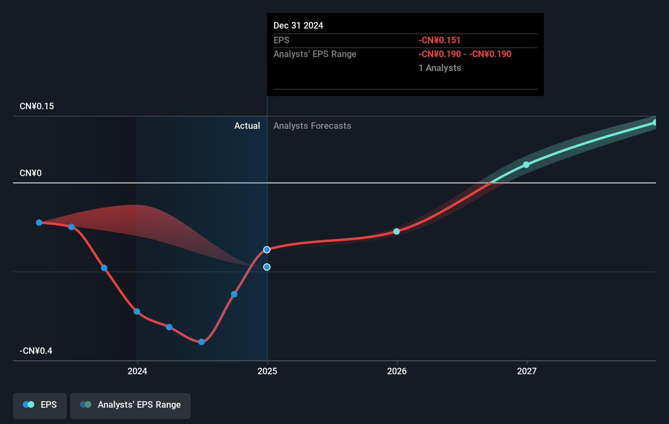Click the '2025' x-axis label
Screen dimensions: 669x424
tap(267, 371)
